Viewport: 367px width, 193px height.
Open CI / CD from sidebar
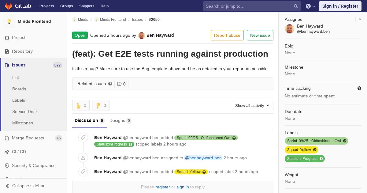click(19, 152)
